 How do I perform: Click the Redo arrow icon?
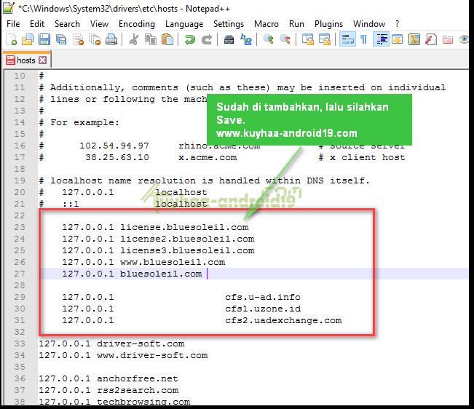207,39
